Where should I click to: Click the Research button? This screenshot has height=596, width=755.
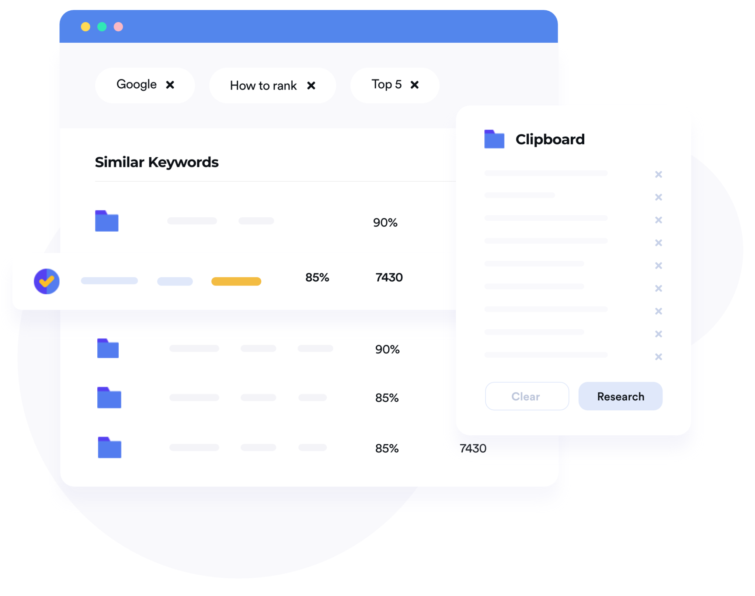click(x=620, y=396)
